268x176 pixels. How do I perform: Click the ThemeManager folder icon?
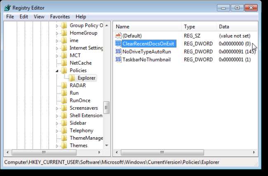pyautogui.click(x=64, y=138)
